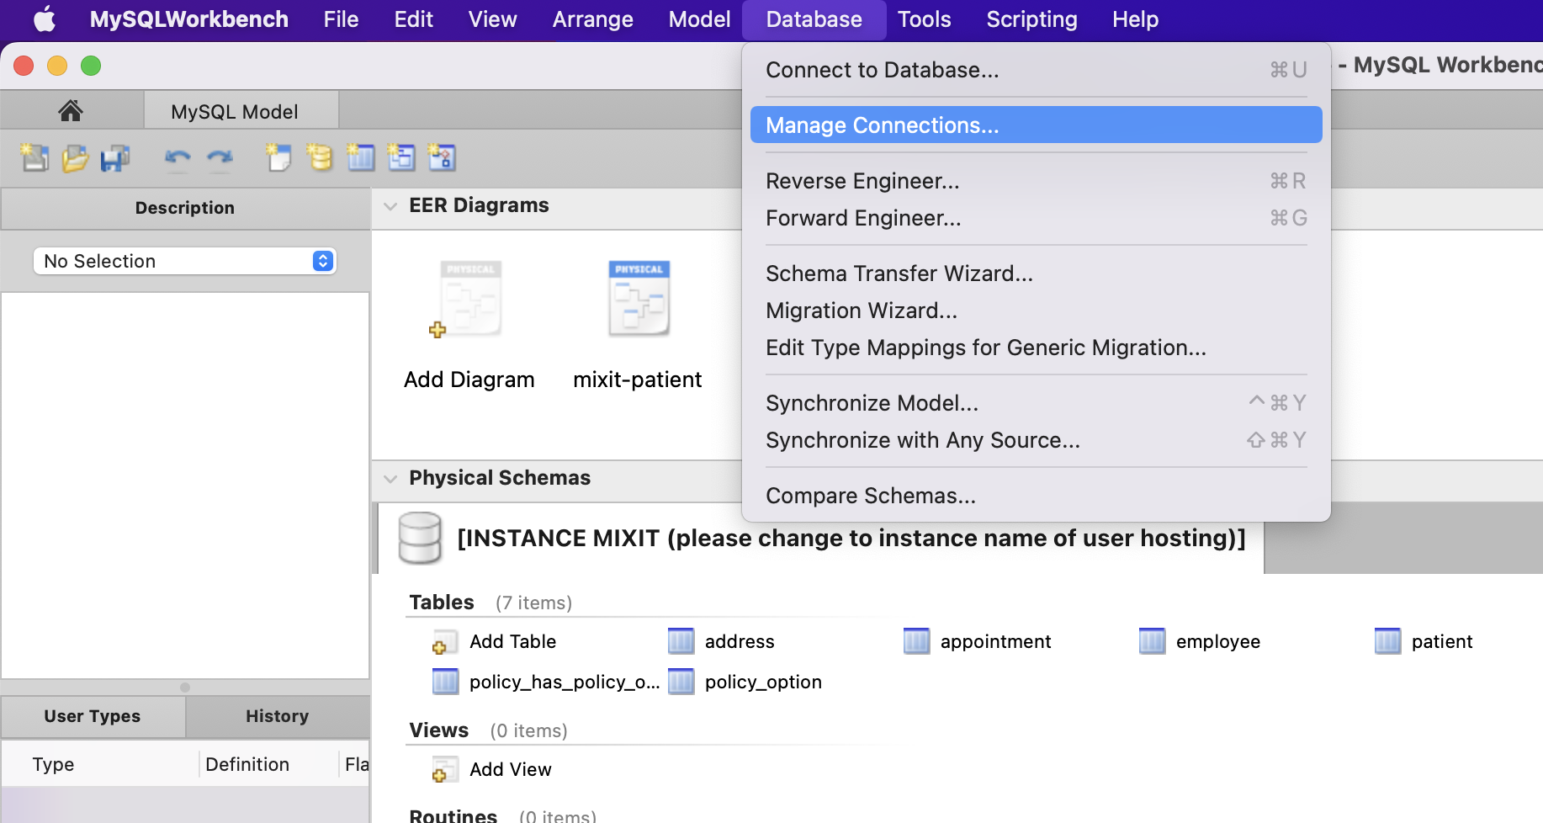
Task: Click the add new diagram toolbar icon
Action: pos(278,157)
